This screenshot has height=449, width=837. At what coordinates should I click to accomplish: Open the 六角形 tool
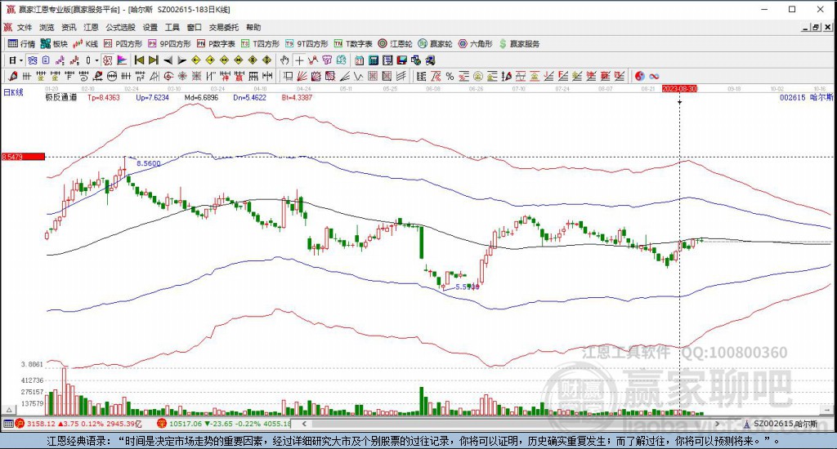475,44
